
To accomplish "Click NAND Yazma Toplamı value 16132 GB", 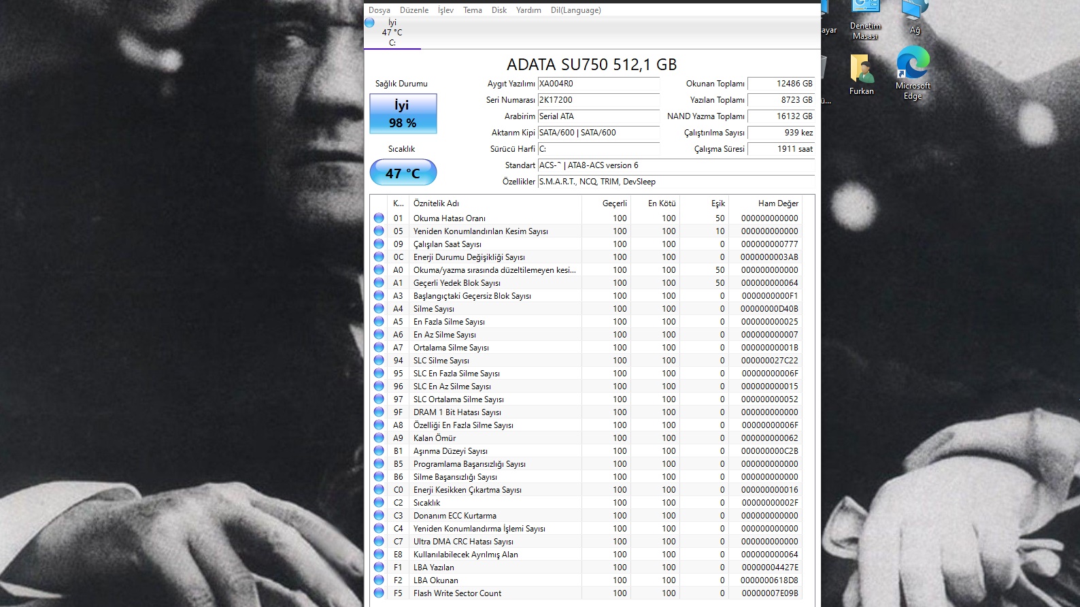I will coord(781,116).
